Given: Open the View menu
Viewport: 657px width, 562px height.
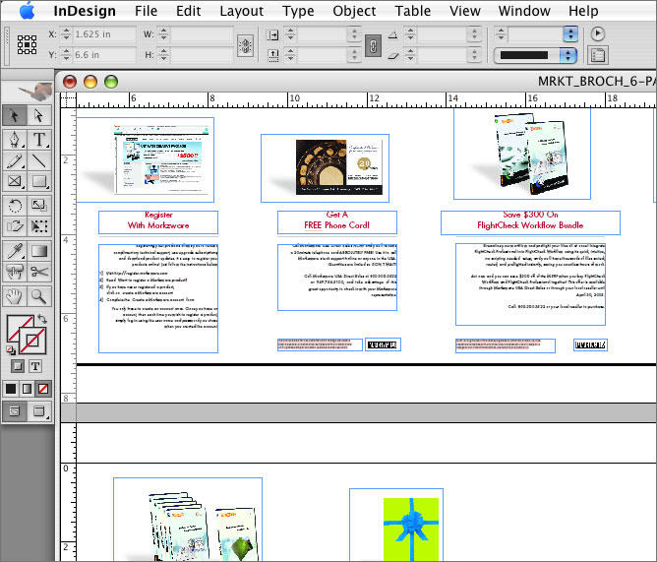Looking at the screenshot, I should pyautogui.click(x=464, y=11).
